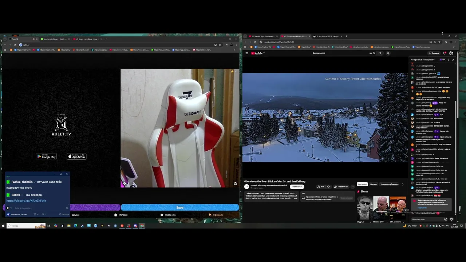The width and height of the screenshot is (466, 262).
Task: Subscribe to Summit of Saxony Resort channel
Action: (x=297, y=187)
